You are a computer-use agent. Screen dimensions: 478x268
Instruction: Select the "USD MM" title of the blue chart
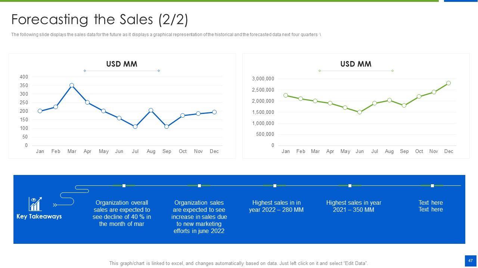point(122,64)
